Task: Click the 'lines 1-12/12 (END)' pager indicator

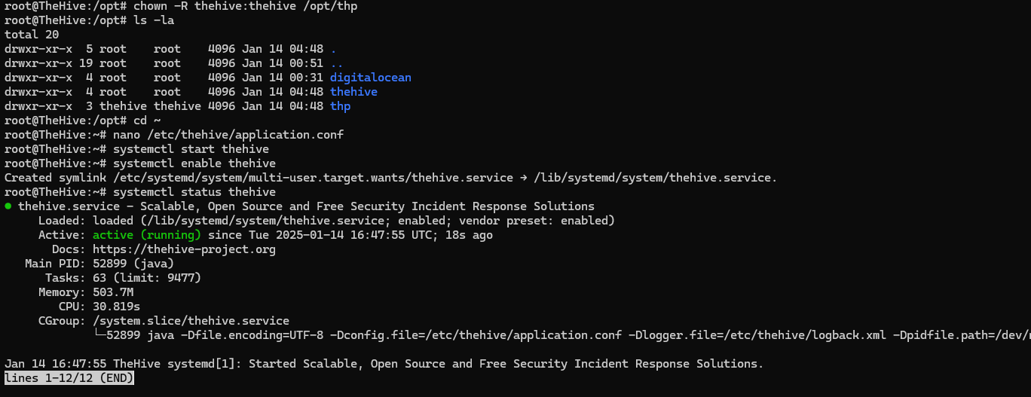Action: coord(69,377)
